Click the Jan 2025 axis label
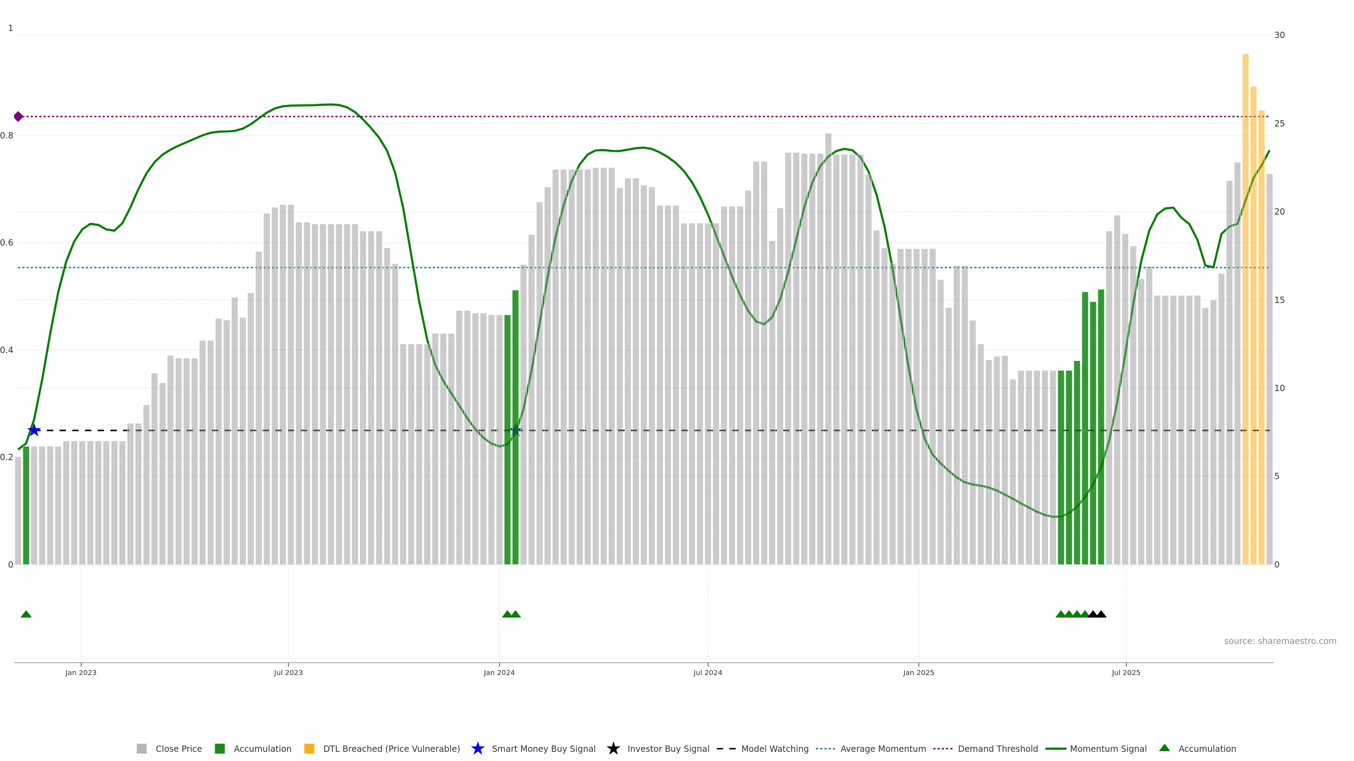The image size is (1354, 761). click(x=918, y=672)
